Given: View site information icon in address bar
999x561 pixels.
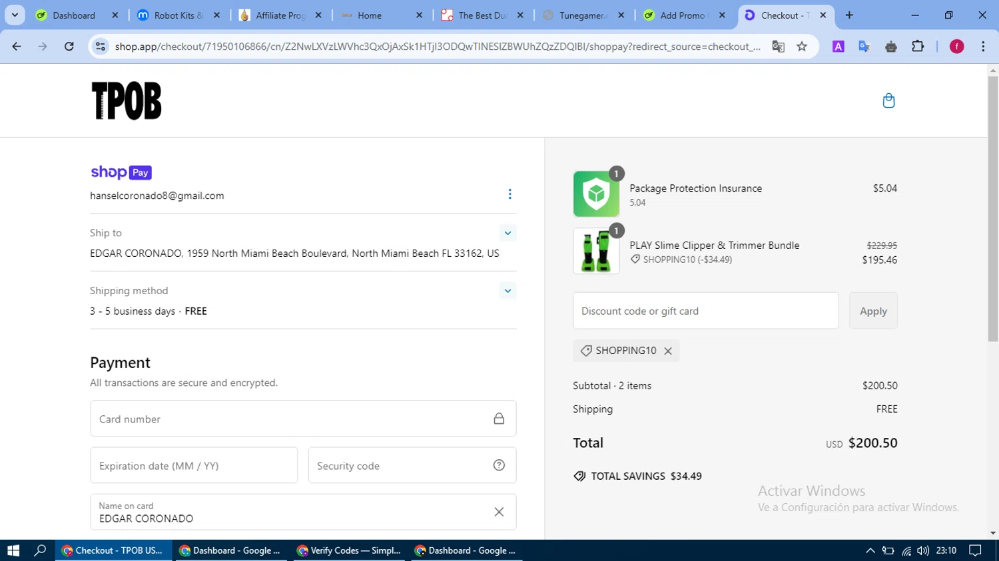Looking at the screenshot, I should point(101,46).
